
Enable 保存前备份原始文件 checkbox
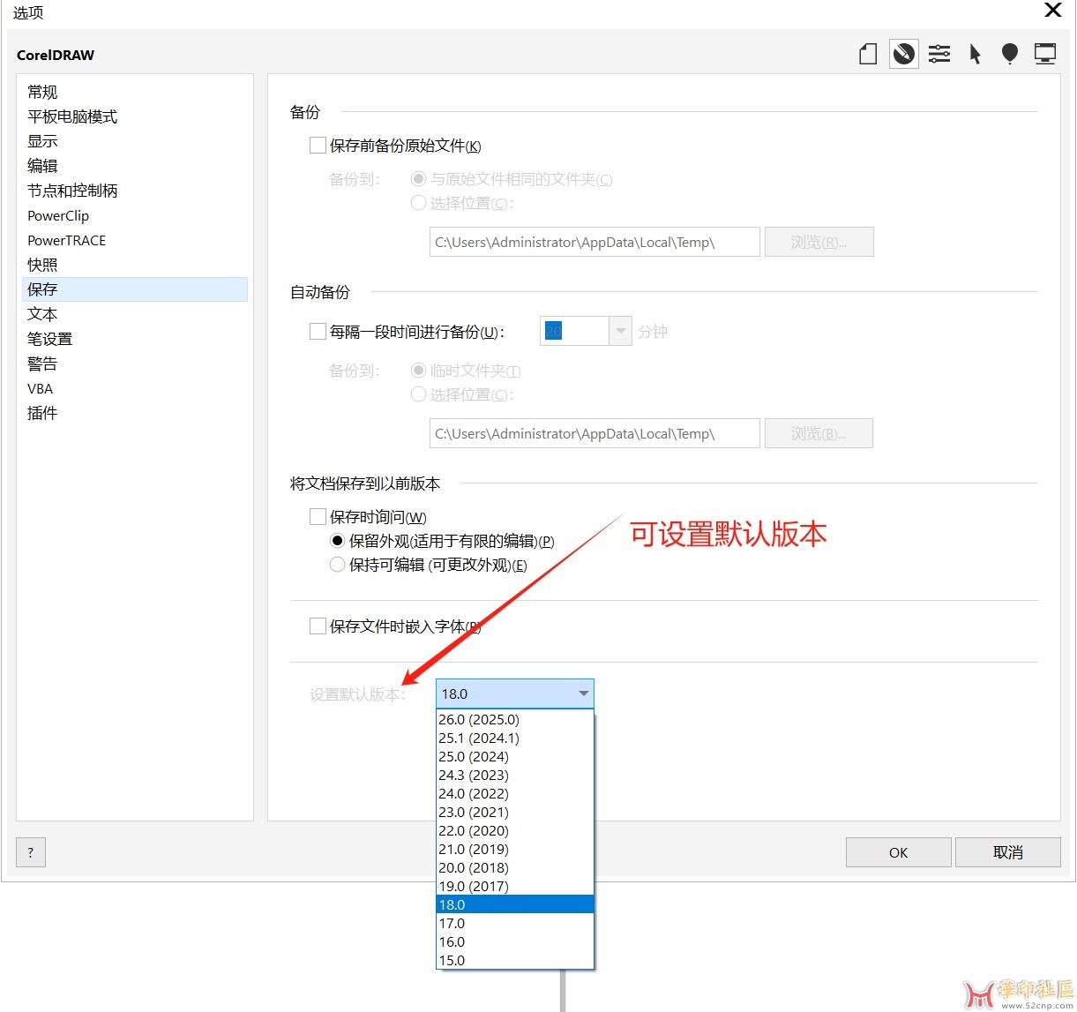tap(318, 145)
